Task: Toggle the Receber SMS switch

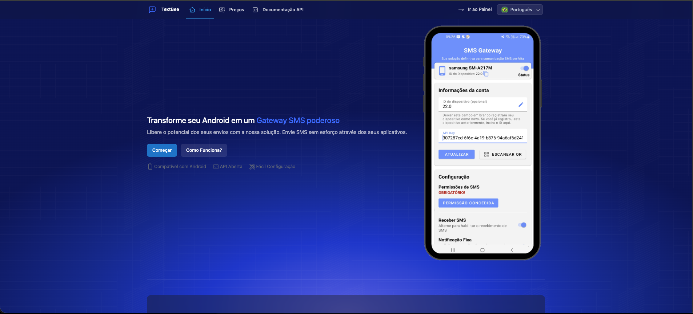Action: [x=522, y=225]
